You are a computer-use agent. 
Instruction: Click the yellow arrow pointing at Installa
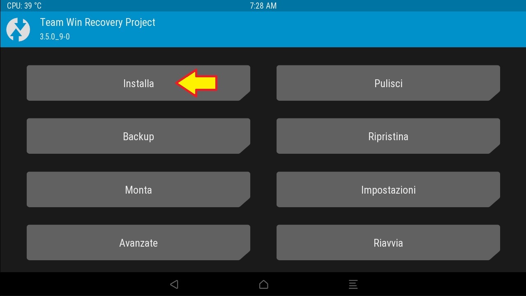click(197, 83)
